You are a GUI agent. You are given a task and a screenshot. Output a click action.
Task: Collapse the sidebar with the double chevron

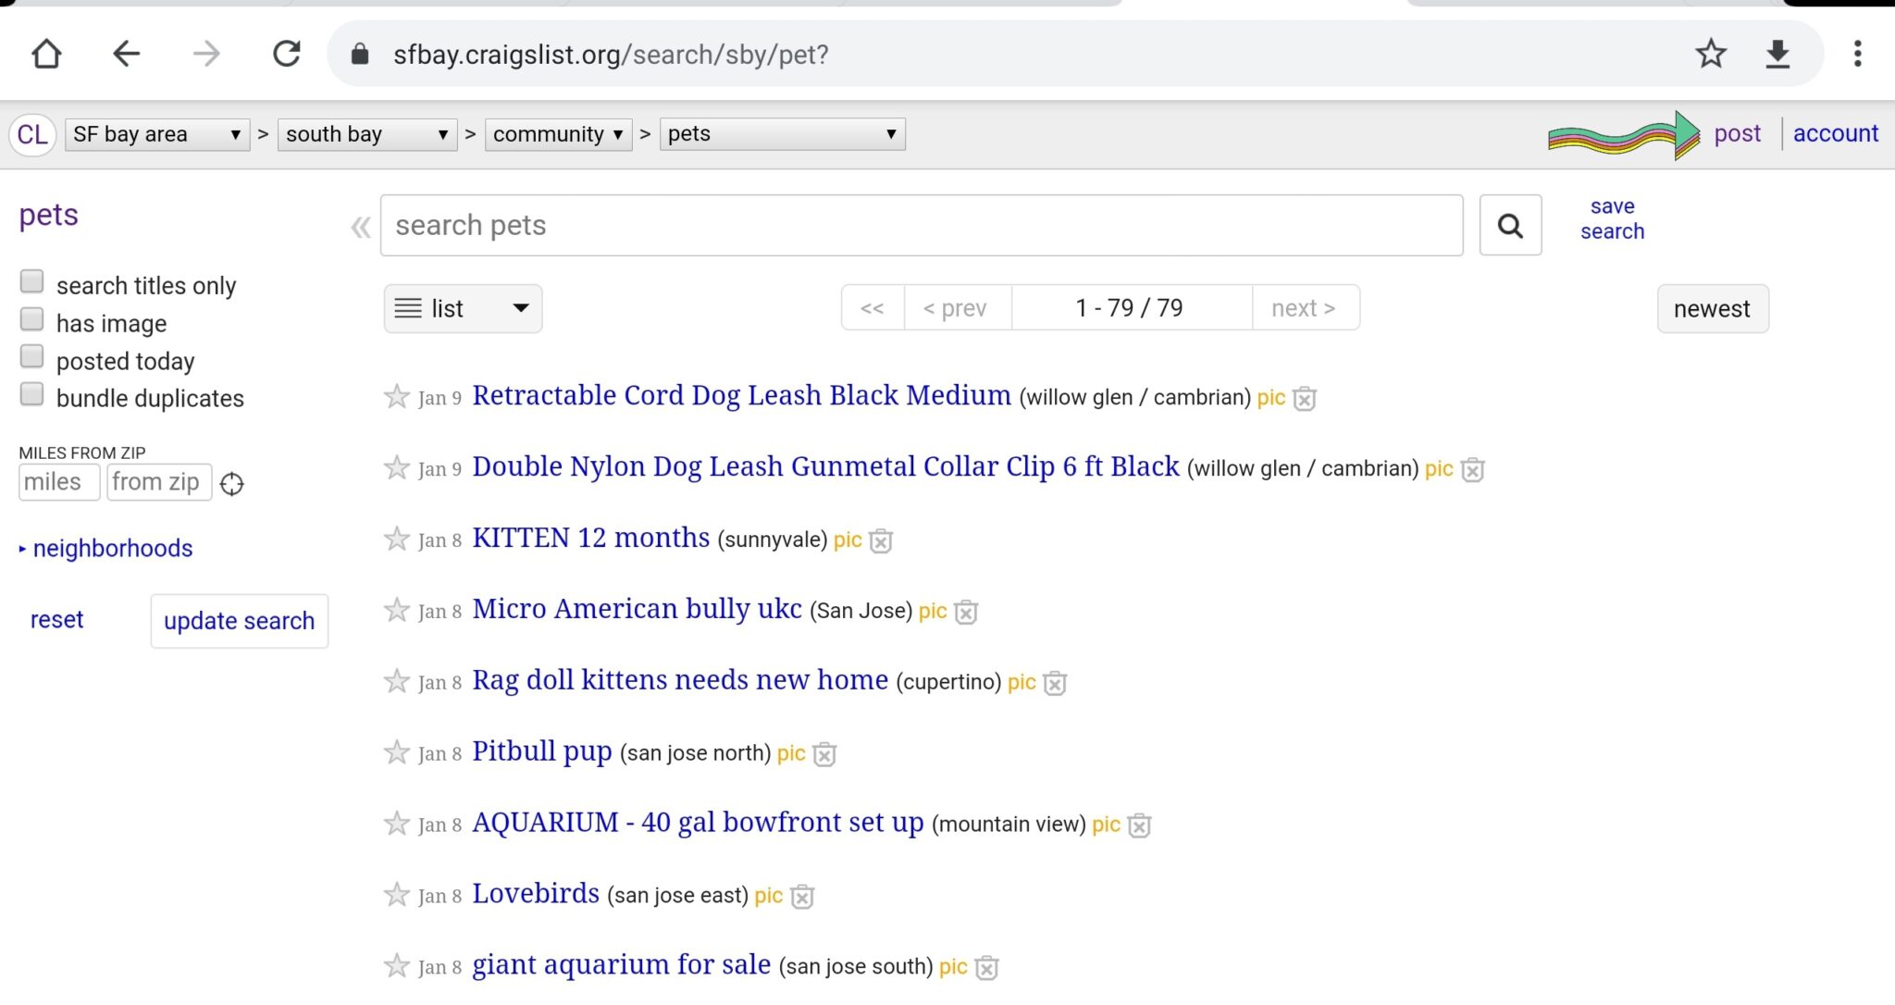pyautogui.click(x=361, y=227)
